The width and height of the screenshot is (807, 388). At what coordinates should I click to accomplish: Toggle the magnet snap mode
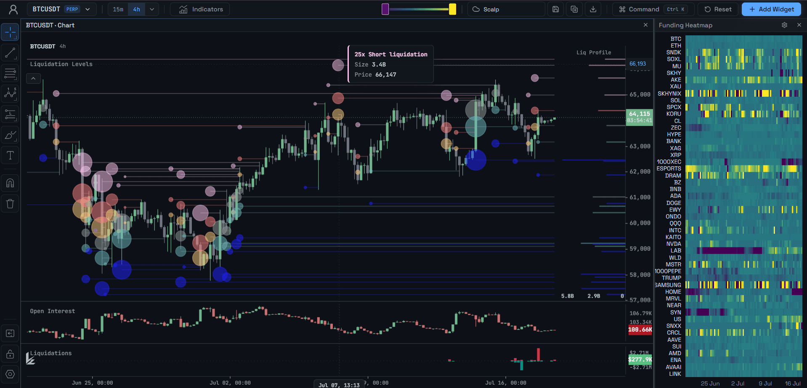pos(10,183)
